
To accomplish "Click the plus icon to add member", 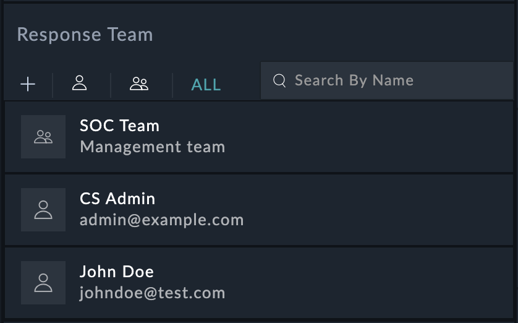I will (28, 85).
